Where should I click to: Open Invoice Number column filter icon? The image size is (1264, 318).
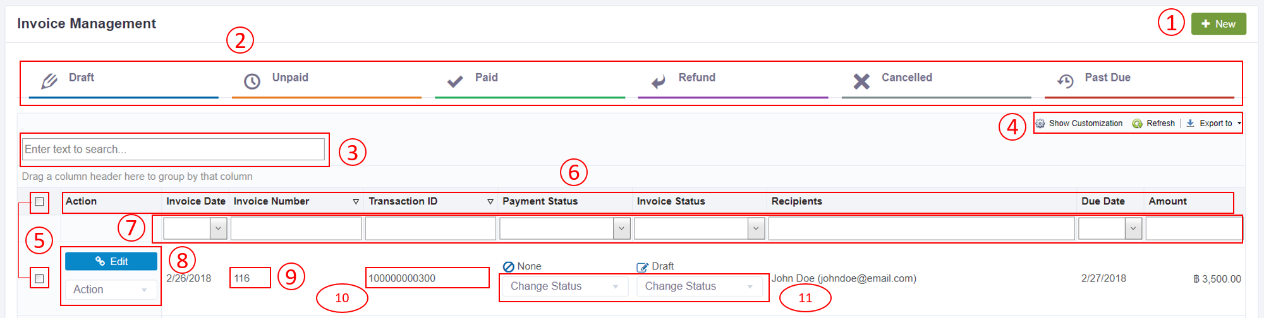tap(356, 202)
